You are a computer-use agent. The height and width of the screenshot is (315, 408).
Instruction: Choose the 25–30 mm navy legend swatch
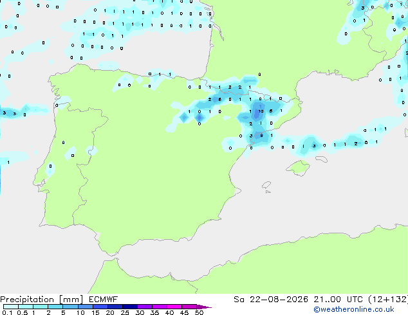click(x=130, y=307)
